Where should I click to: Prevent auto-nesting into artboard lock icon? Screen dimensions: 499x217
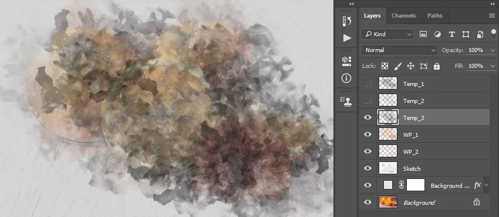click(x=424, y=66)
